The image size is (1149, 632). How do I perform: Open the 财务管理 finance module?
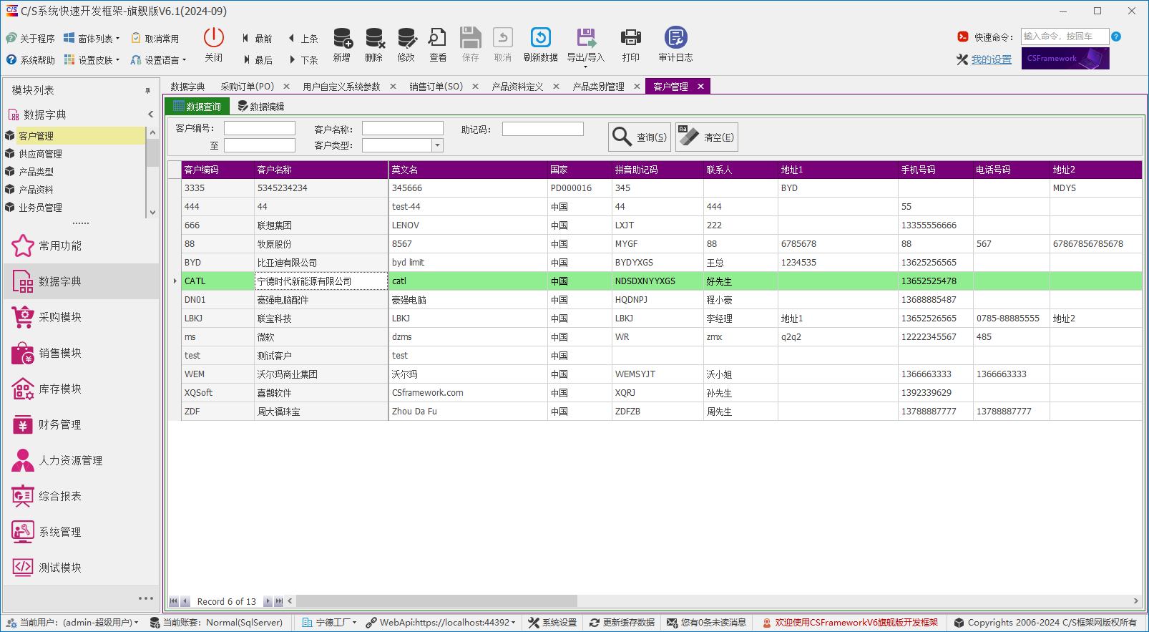(81, 424)
